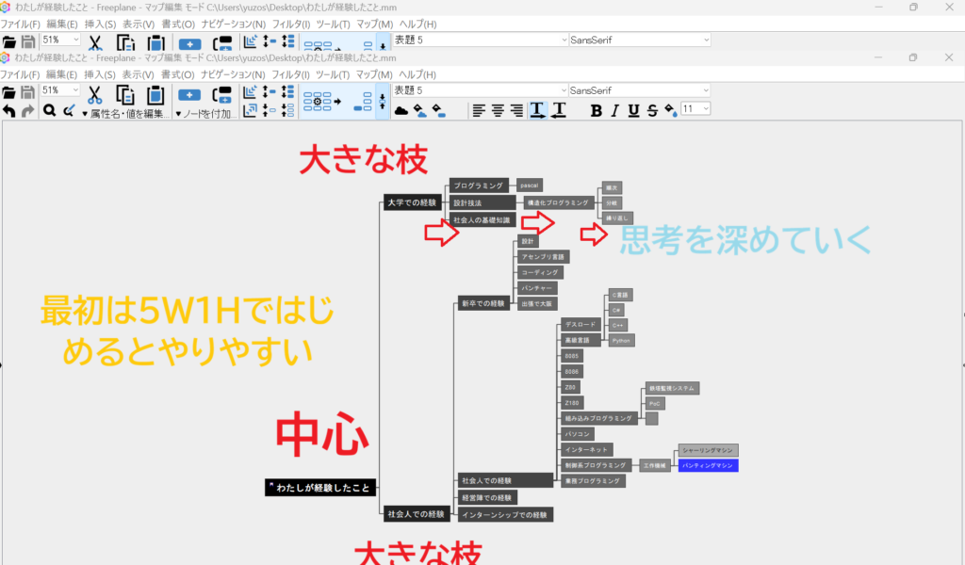The image size is (965, 565).
Task: Toggle italic formatting (I)
Action: [x=614, y=110]
